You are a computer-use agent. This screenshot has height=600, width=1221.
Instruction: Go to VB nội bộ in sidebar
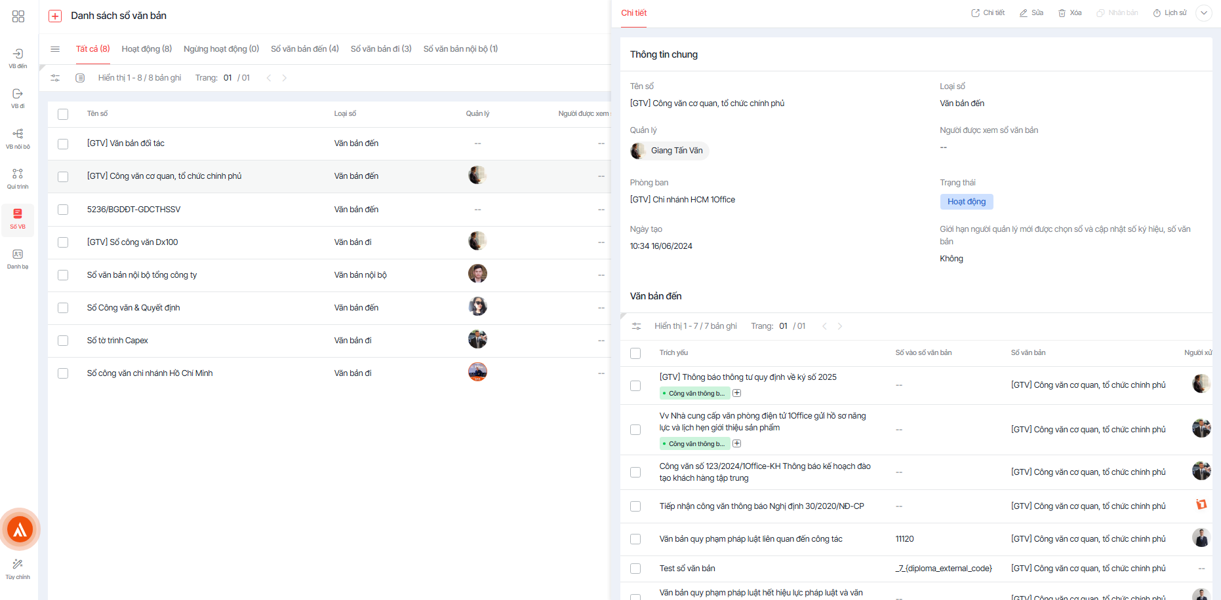click(18, 137)
